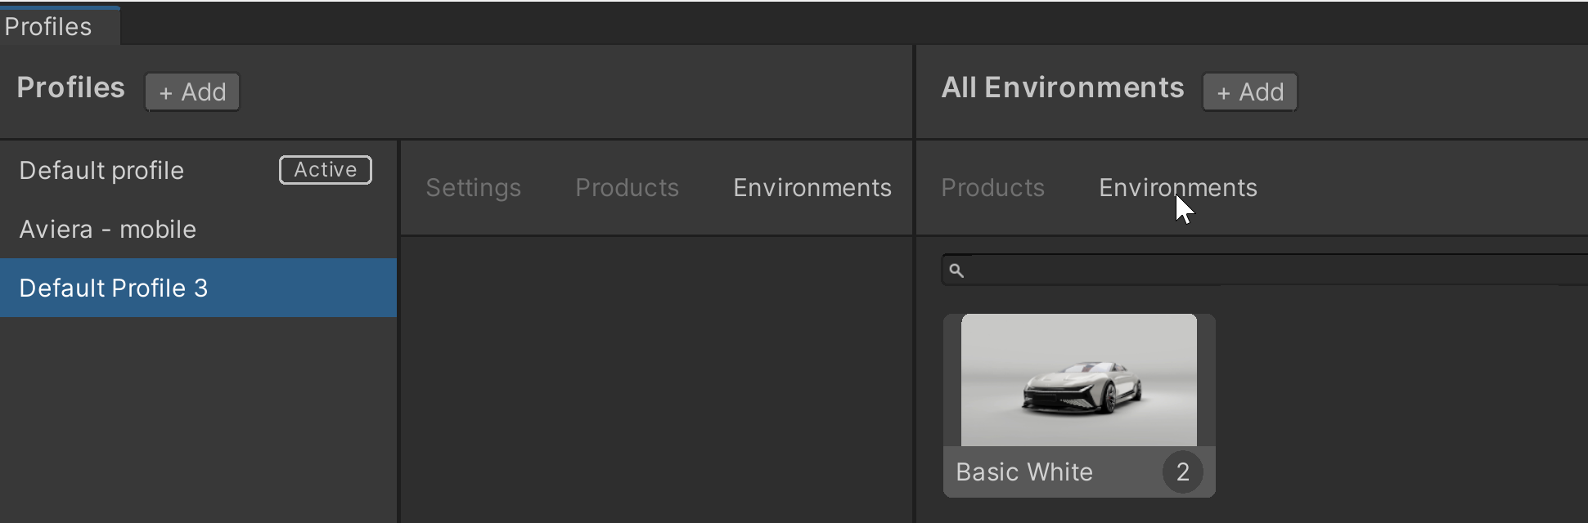Select the Default profile entry
Screen dimensions: 1588x523
(101, 170)
